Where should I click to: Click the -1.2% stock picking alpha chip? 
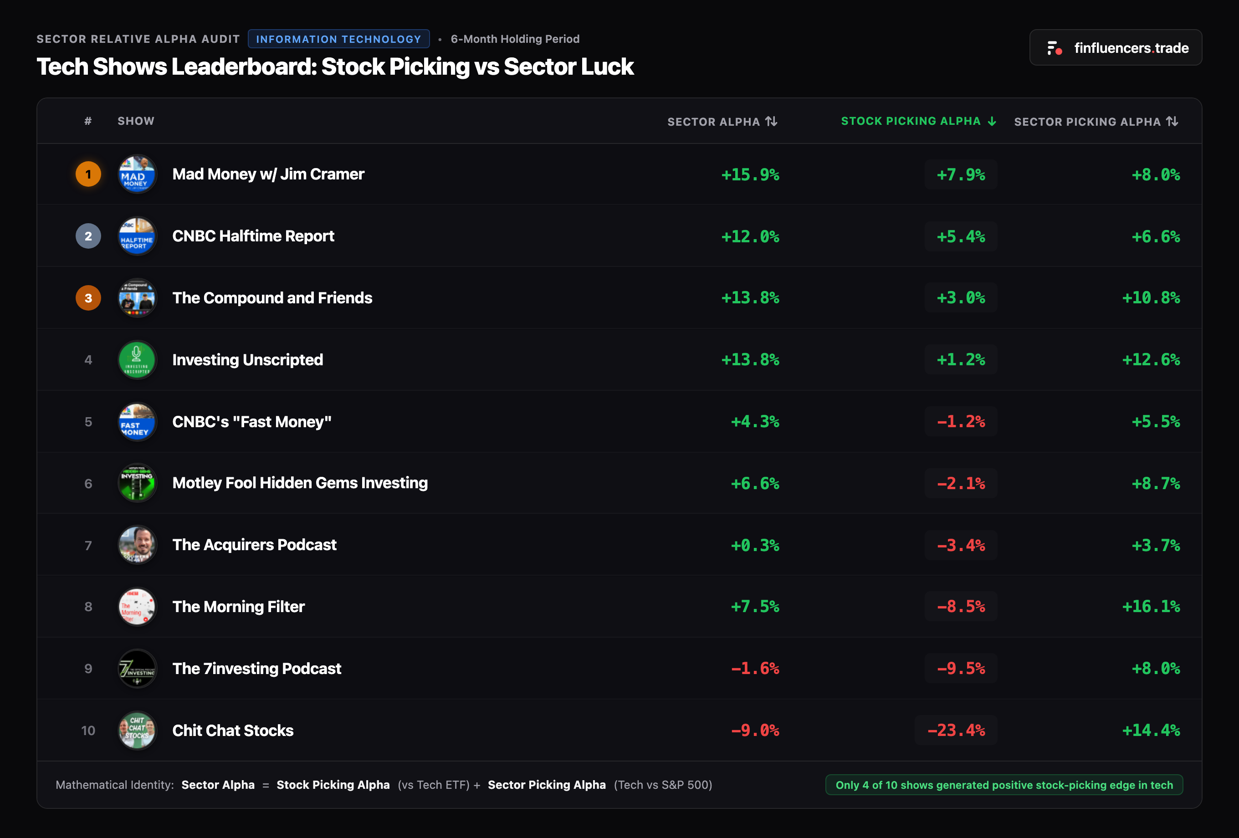(x=961, y=422)
